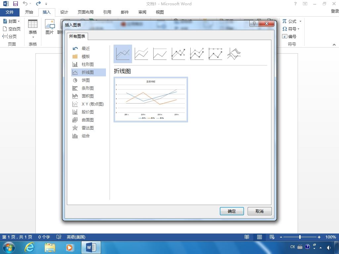The height and width of the screenshot is (254, 339).
Task: Select 柱形图 column chart category
Action: pyautogui.click(x=88, y=64)
